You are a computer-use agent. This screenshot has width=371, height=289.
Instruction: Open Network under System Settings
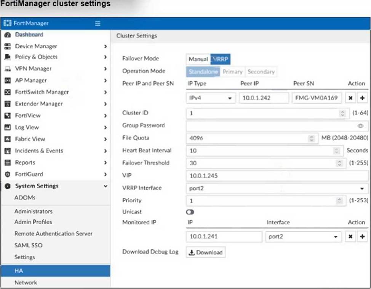pos(26,283)
